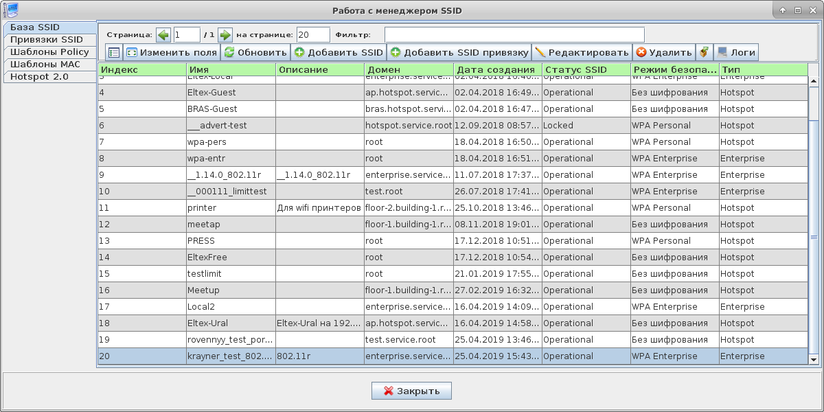This screenshot has height=412, width=824.
Task: Click the vertical scrollbar thumb of the table
Action: 814,237
